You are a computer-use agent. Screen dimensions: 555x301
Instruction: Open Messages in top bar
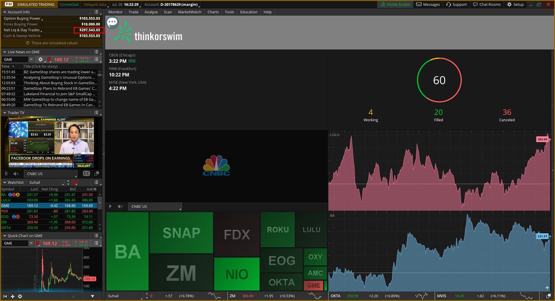428,5
